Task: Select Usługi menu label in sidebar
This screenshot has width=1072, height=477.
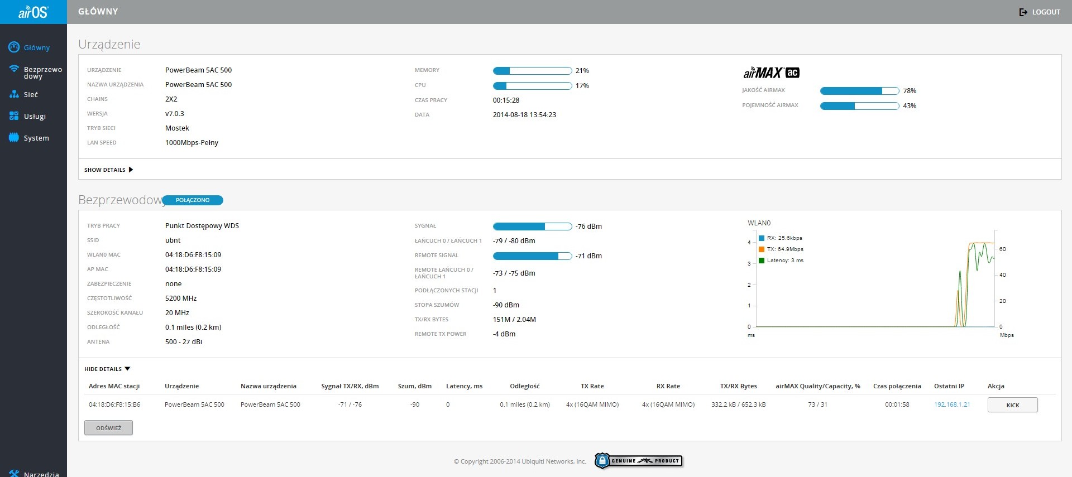Action: tap(35, 117)
